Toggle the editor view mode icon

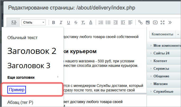coord(14,22)
